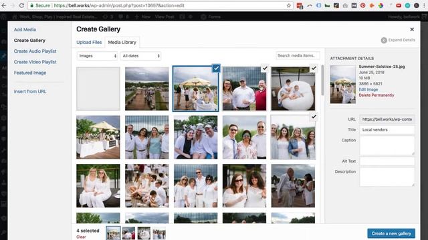Click the dark round profile avatar icon
This screenshot has width=428, height=240.
pyautogui.click(x=416, y=5)
